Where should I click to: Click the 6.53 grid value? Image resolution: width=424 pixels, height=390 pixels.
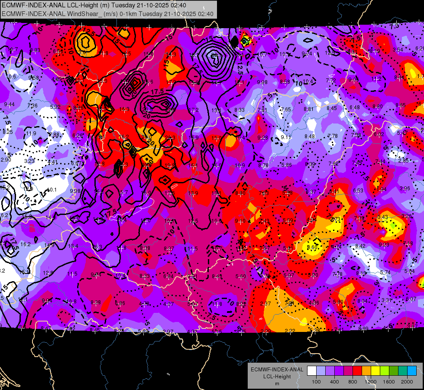pyautogui.click(x=358, y=191)
